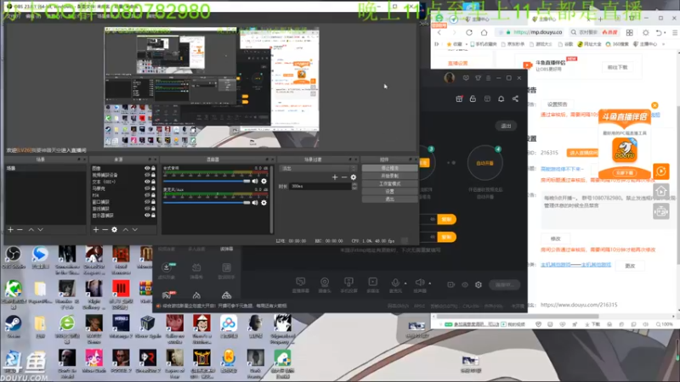Screen dimensions: 680x382
Task: Open a new browser tab
Action: (600, 19)
